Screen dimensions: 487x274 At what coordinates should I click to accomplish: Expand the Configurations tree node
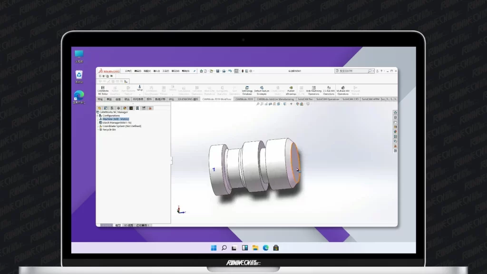[x=98, y=116]
